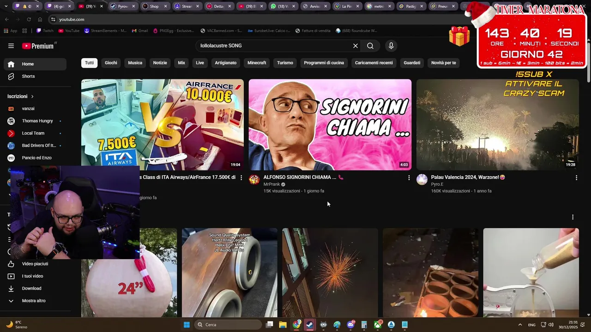Screen dimensions: 591x332
Task: Open the orange firework burst Short
Action: (330, 273)
